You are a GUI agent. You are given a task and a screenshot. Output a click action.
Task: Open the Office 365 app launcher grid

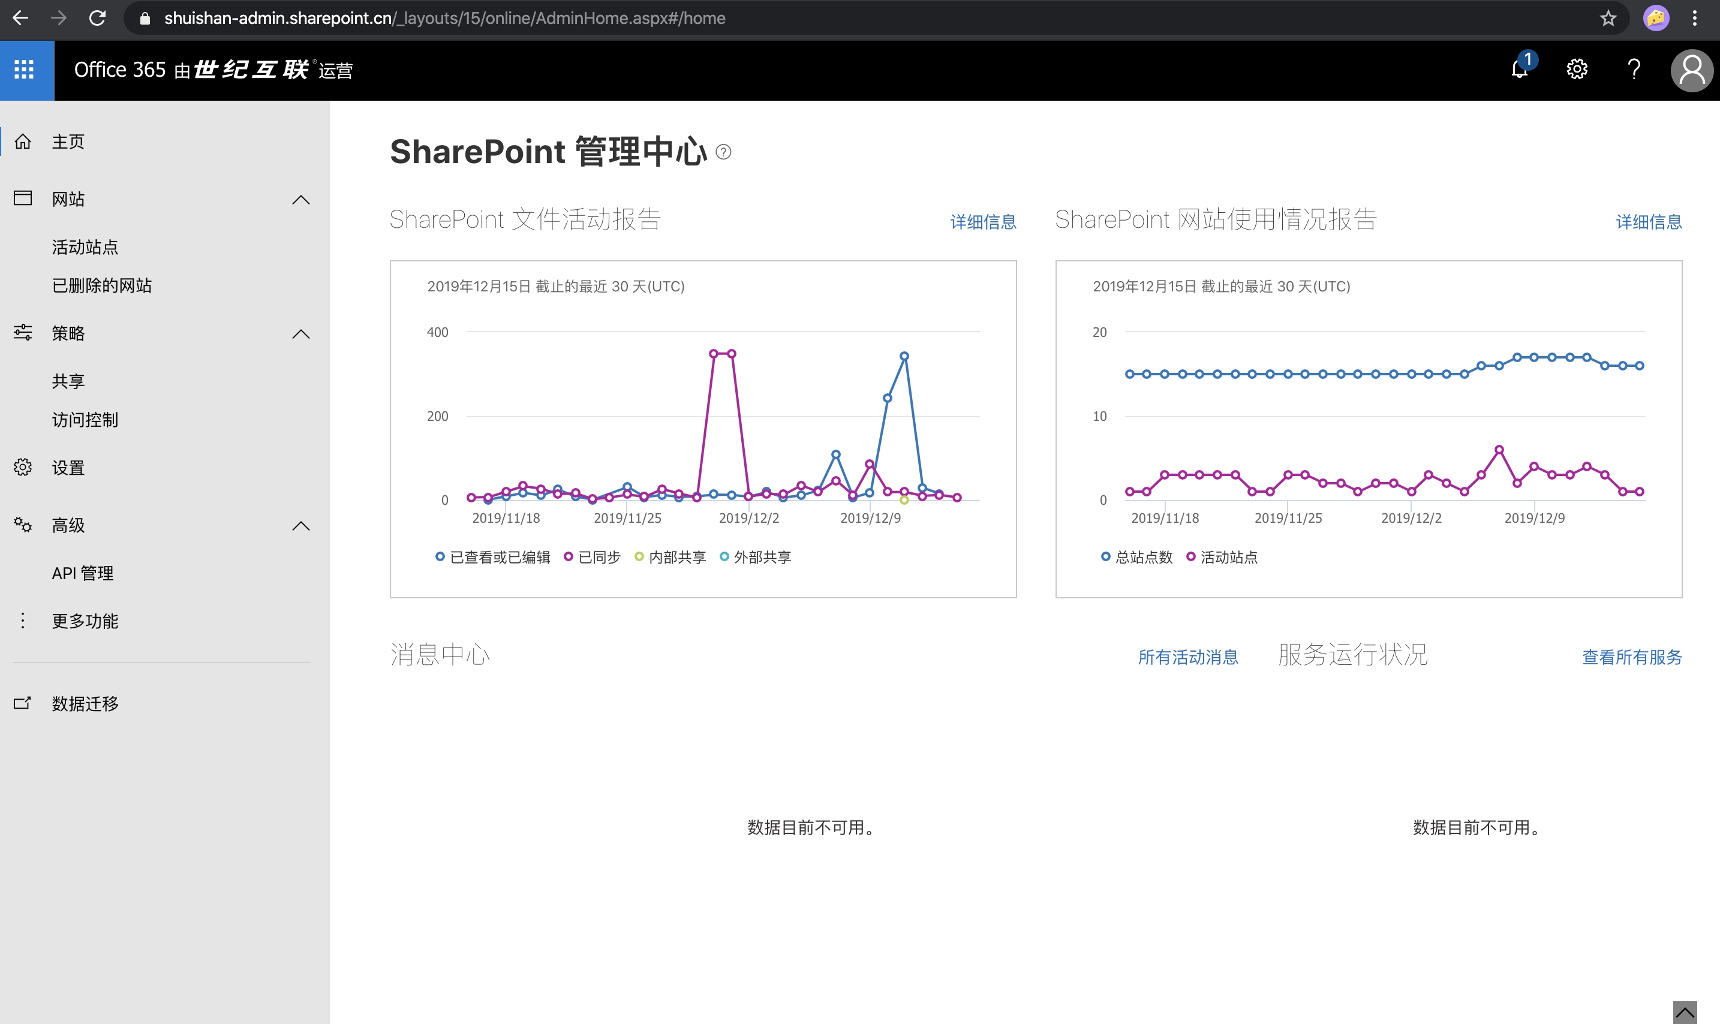24,70
